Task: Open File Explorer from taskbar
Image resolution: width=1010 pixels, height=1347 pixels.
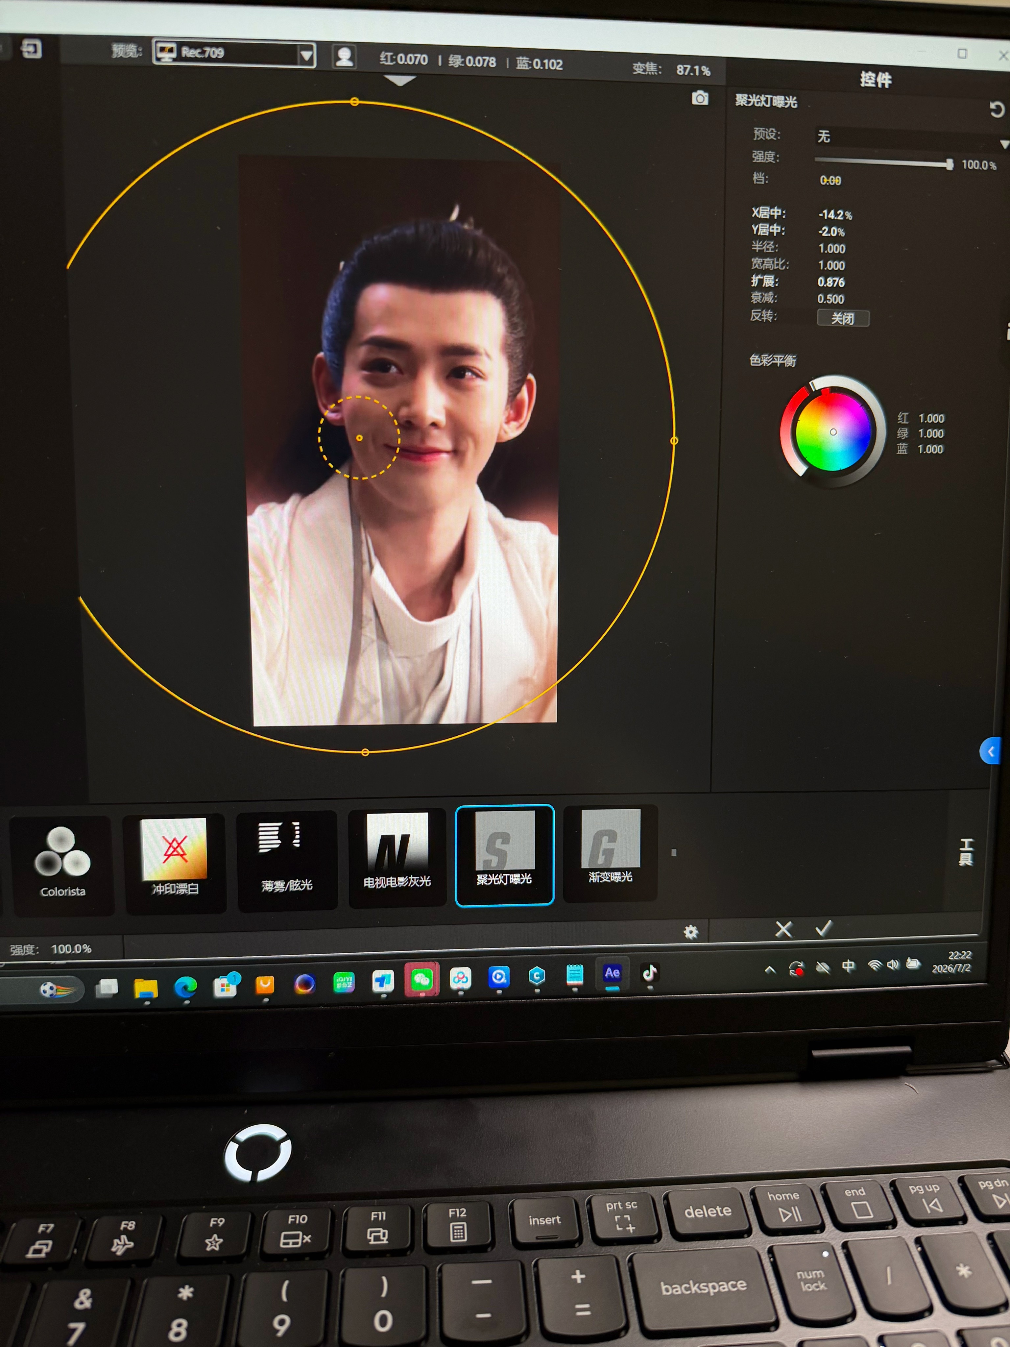Action: pos(146,988)
